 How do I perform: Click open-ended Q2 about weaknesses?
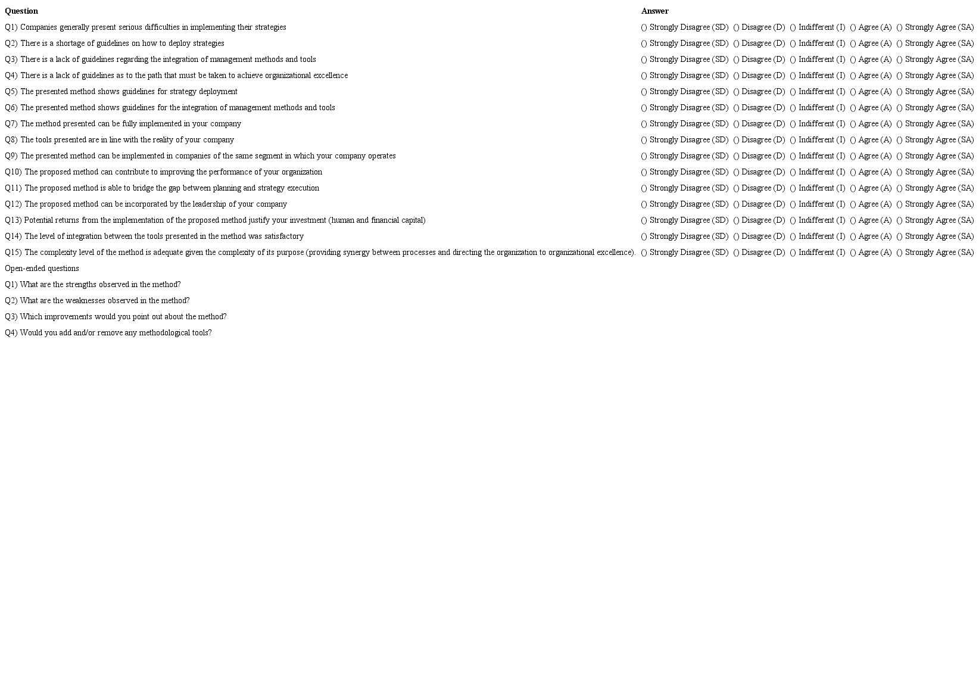click(x=97, y=301)
